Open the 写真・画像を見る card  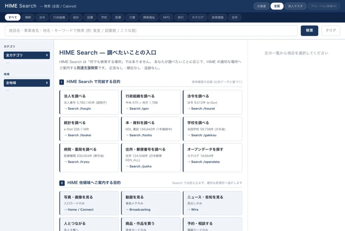[89, 203]
